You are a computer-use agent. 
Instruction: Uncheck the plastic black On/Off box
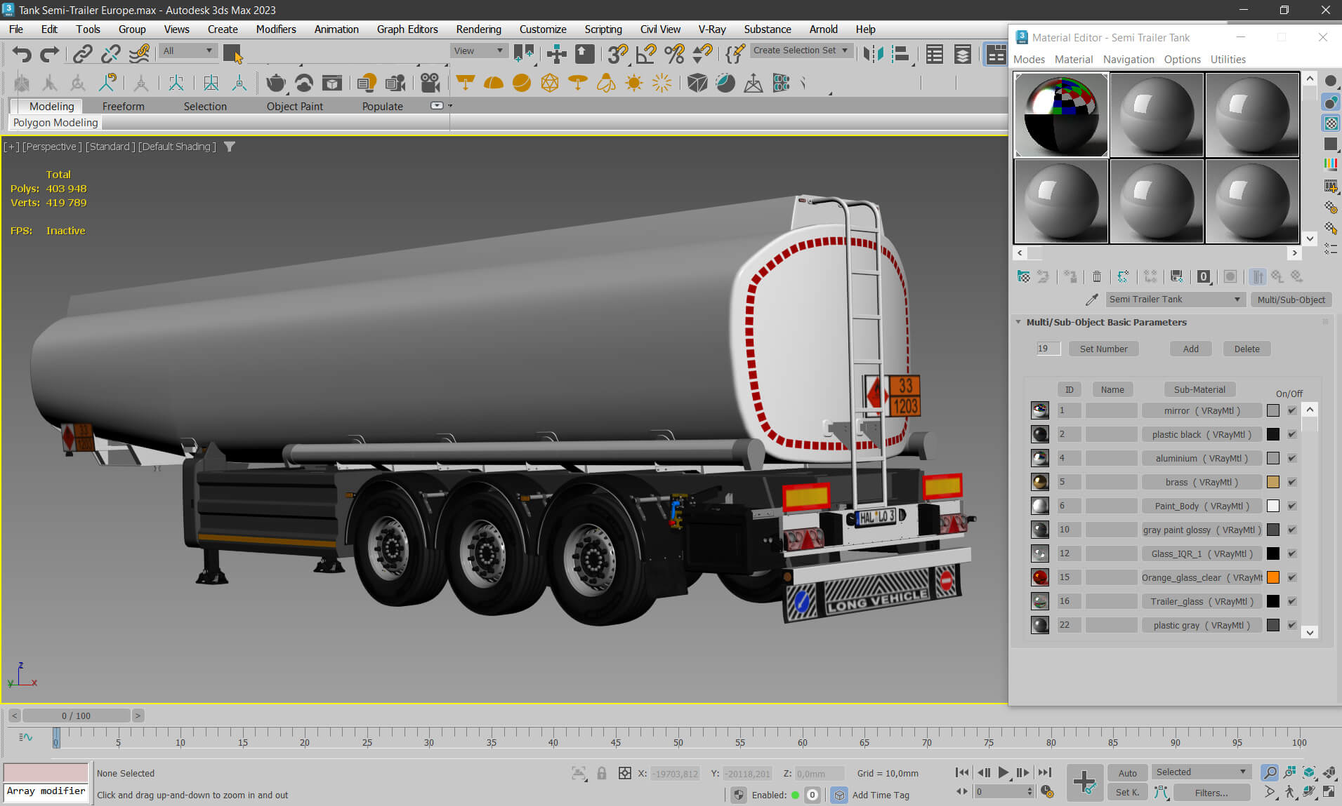click(1291, 434)
